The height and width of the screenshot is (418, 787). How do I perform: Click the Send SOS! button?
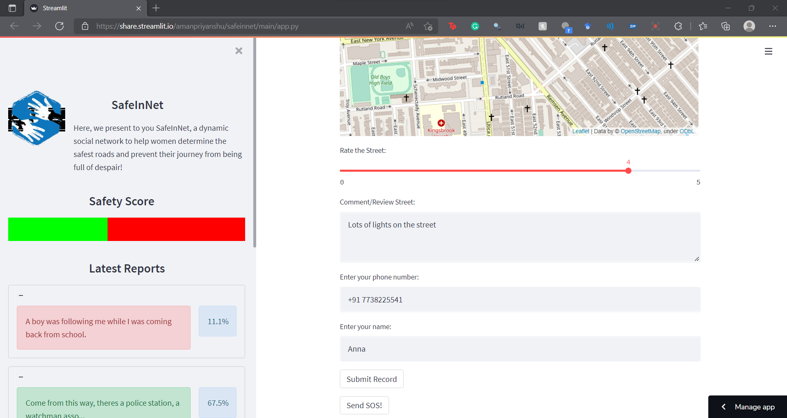click(x=364, y=405)
